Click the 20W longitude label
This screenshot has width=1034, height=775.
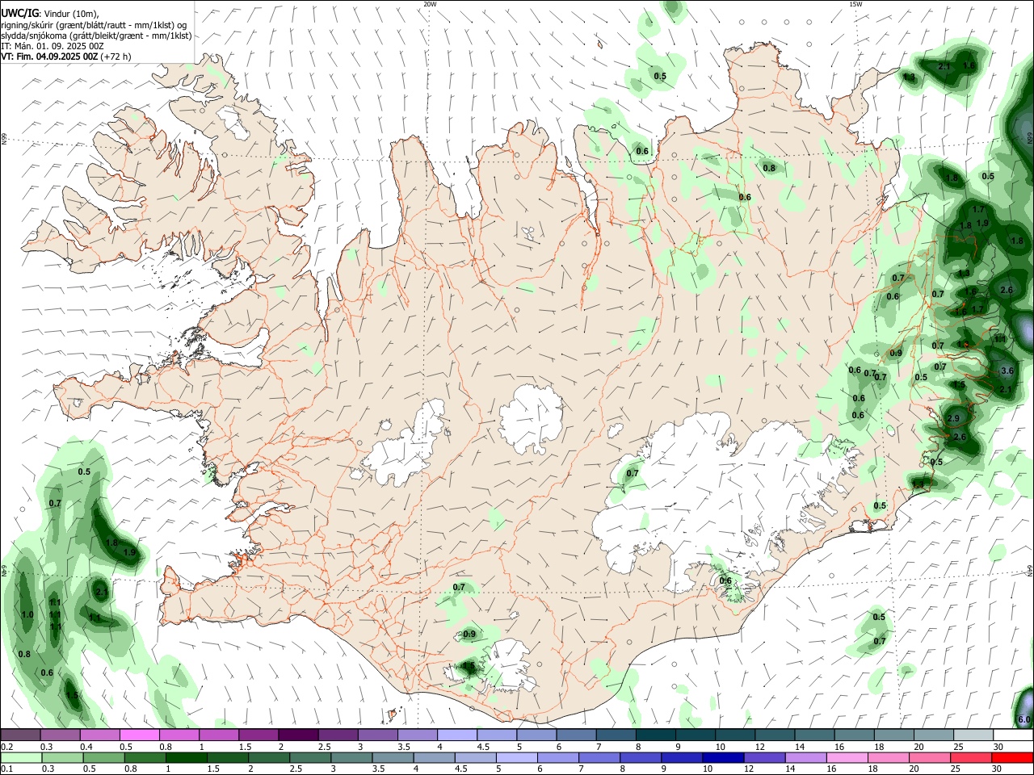(430, 4)
